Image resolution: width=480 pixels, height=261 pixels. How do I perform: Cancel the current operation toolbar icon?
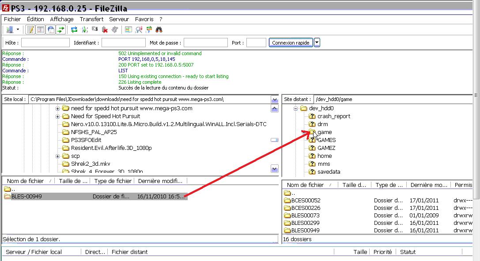(x=94, y=30)
